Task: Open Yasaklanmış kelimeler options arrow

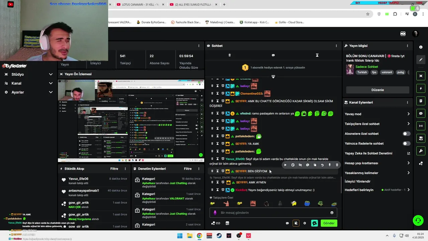Action: point(408,173)
